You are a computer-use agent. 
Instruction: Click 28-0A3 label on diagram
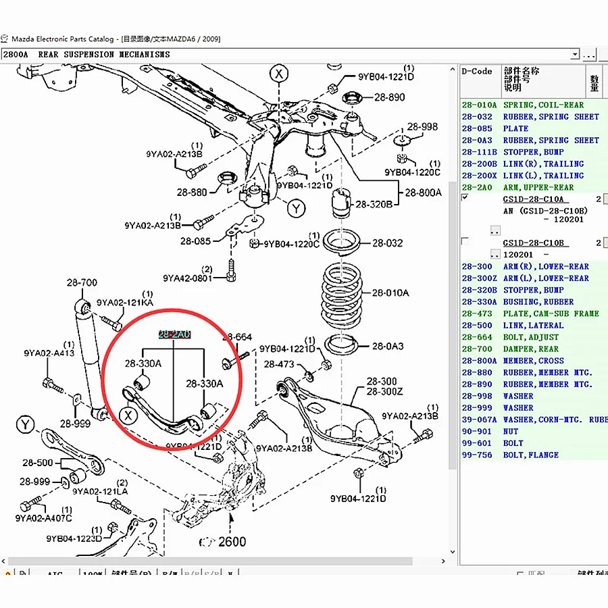388,346
